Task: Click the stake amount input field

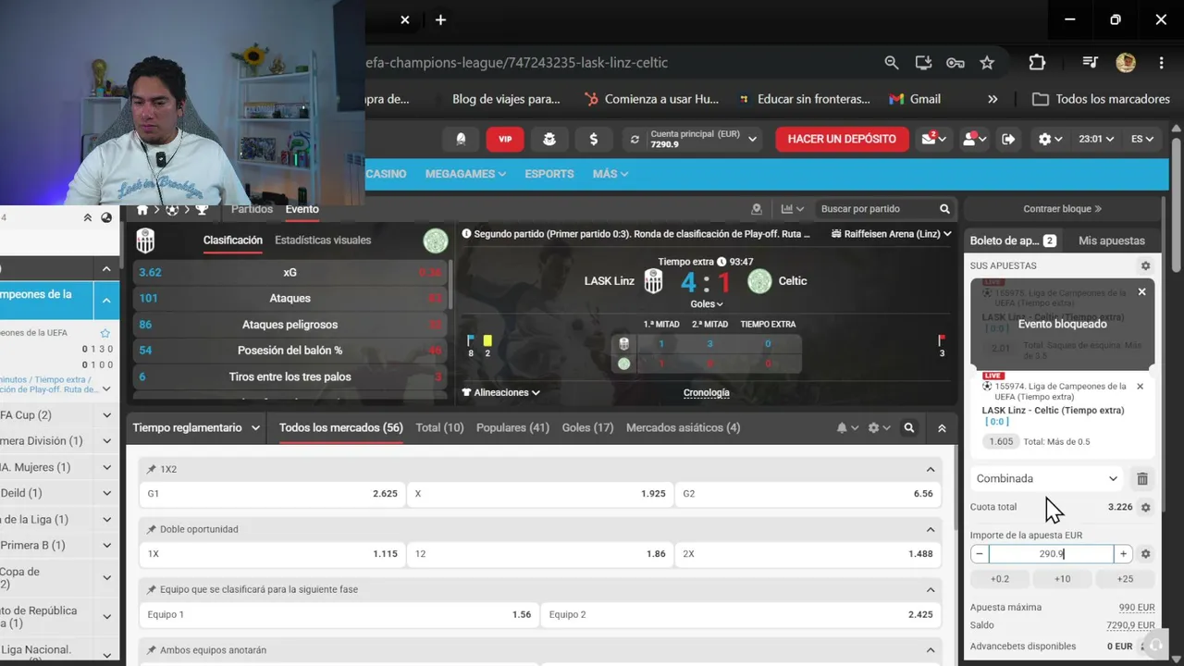Action: point(1052,554)
